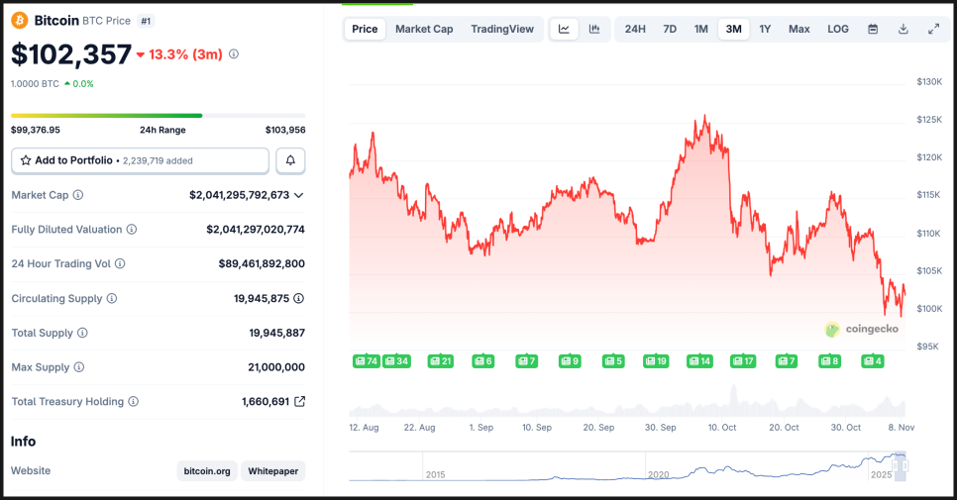This screenshot has height=500, width=957.
Task: Click Add to Portfolio button
Action: click(140, 160)
